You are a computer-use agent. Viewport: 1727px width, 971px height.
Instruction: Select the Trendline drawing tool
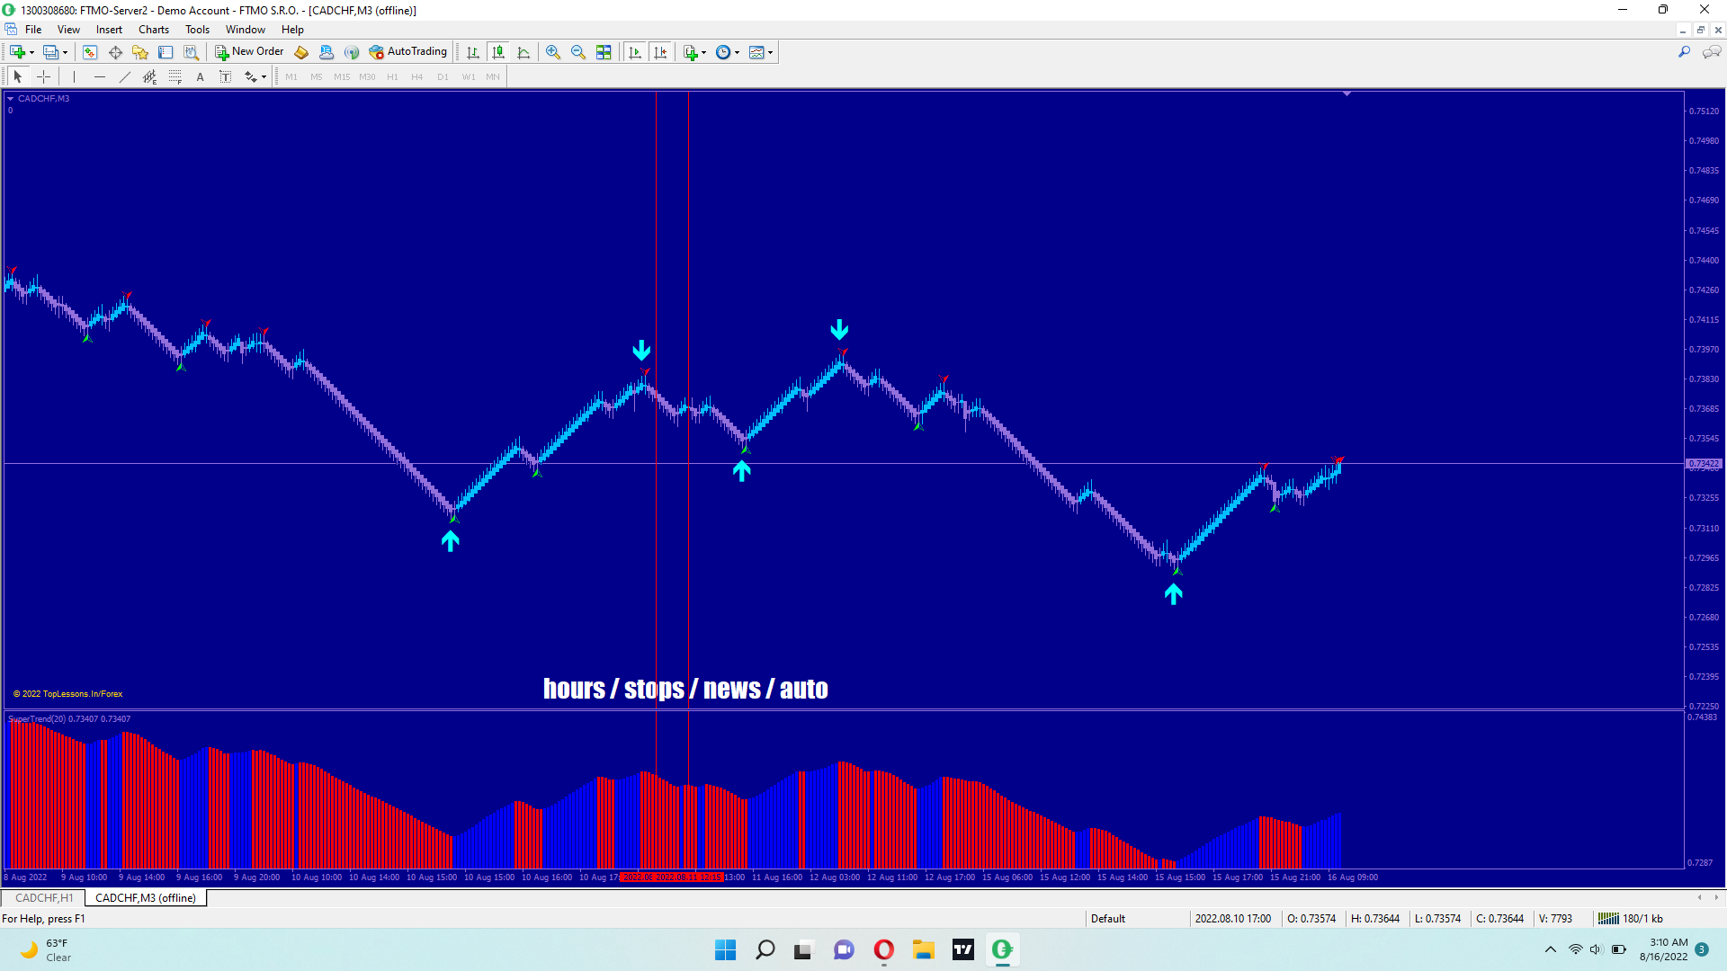coord(125,76)
